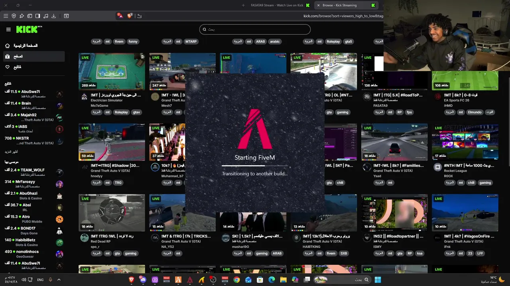Open Discord from the taskbar

[x=143, y=280]
